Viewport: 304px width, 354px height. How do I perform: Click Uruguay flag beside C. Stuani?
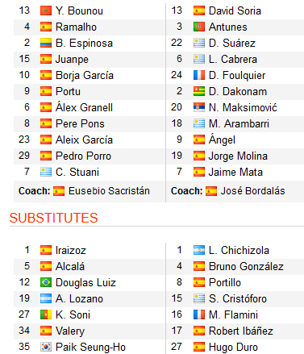tap(46, 172)
